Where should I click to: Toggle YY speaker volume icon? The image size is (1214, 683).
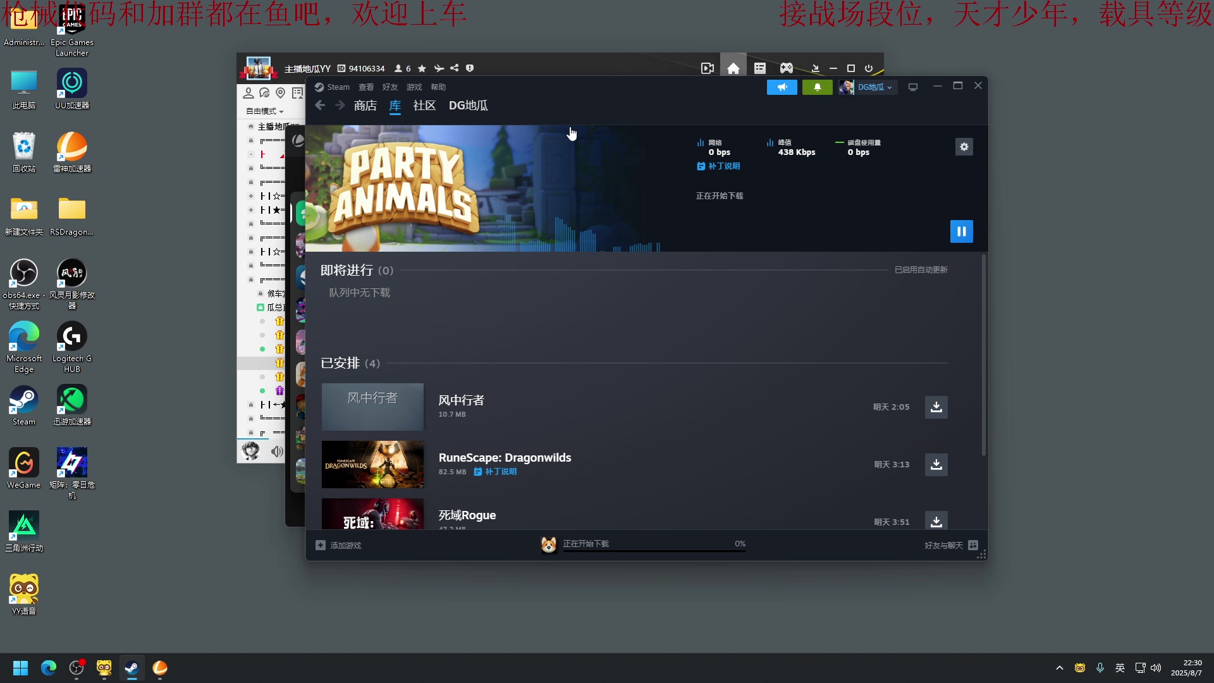277,452
